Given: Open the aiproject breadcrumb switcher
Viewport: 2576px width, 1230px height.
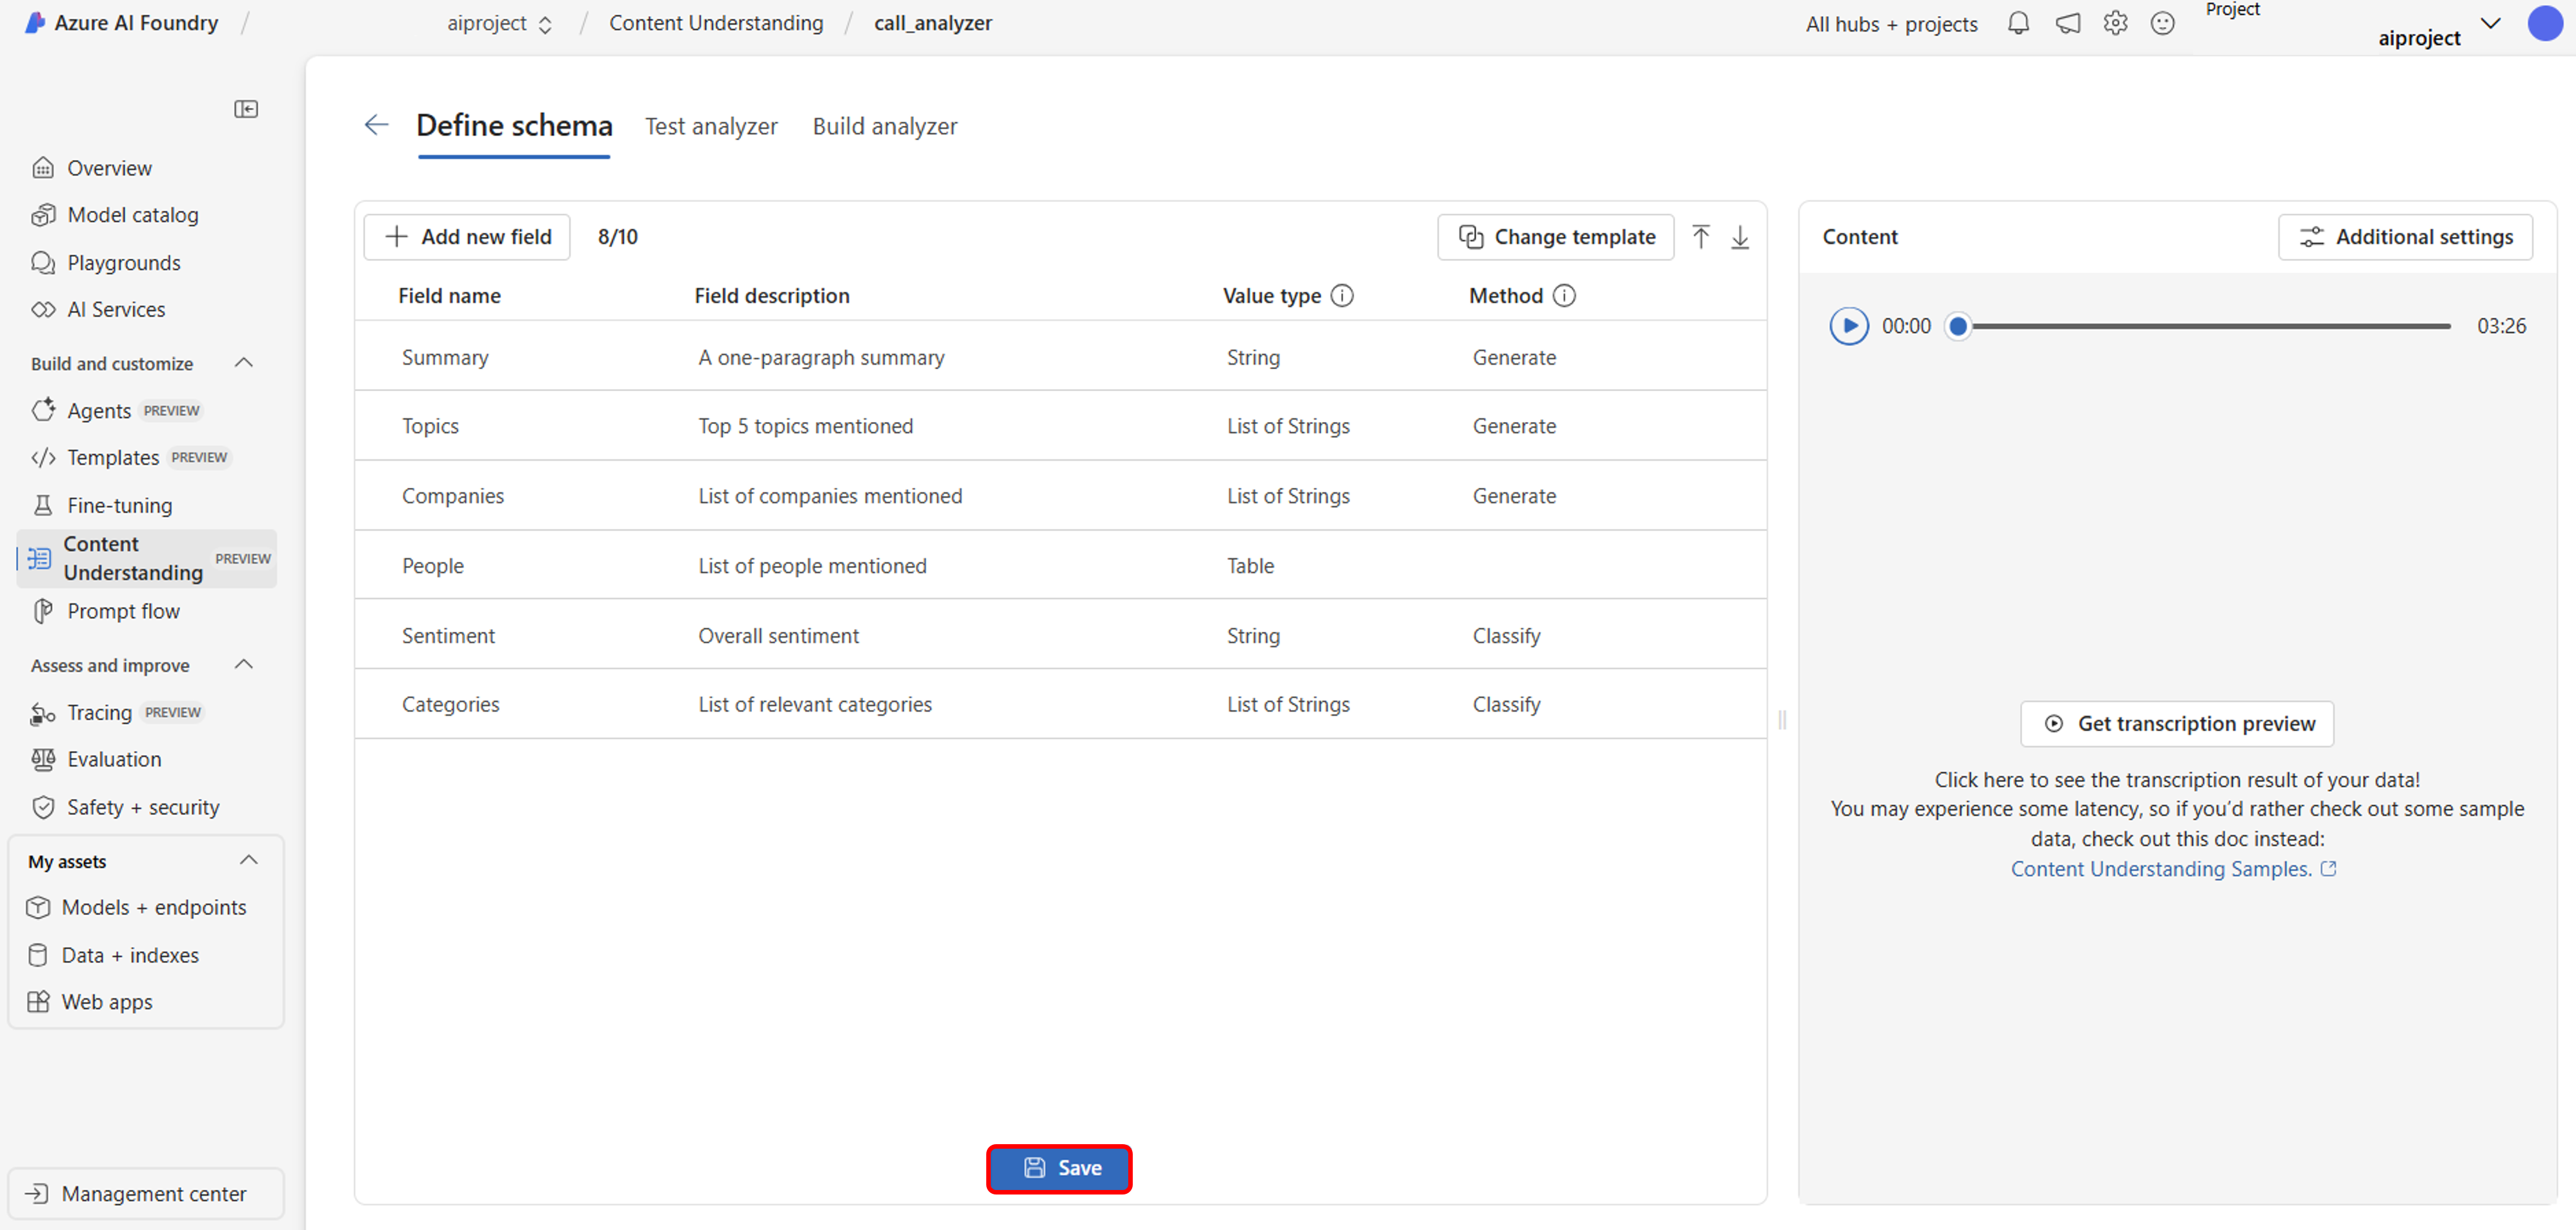Looking at the screenshot, I should (500, 24).
